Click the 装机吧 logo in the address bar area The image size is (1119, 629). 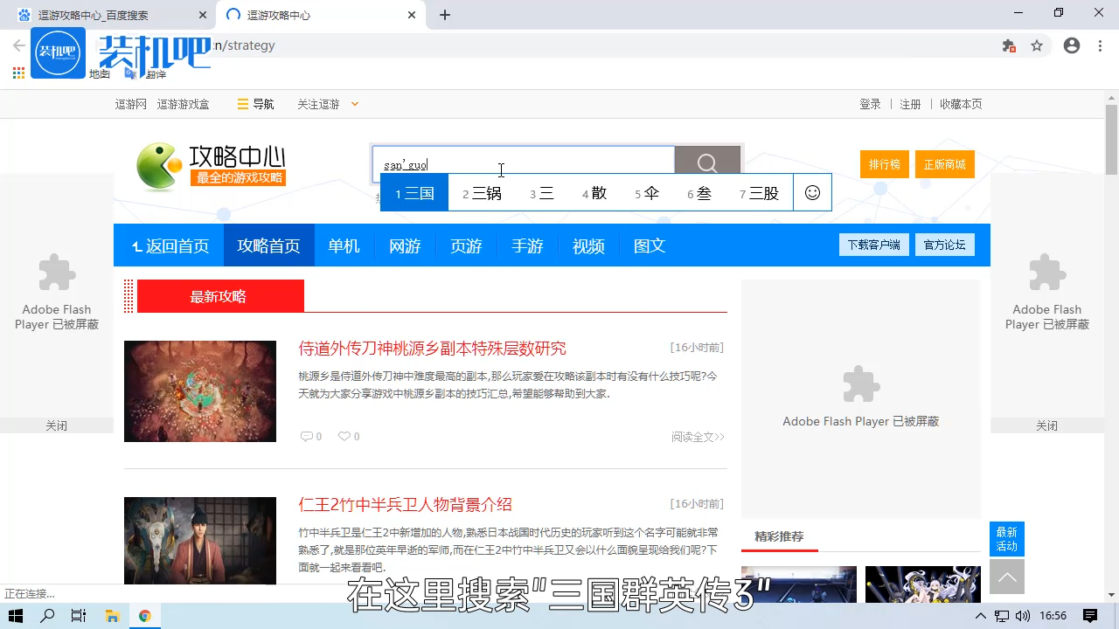pos(58,52)
